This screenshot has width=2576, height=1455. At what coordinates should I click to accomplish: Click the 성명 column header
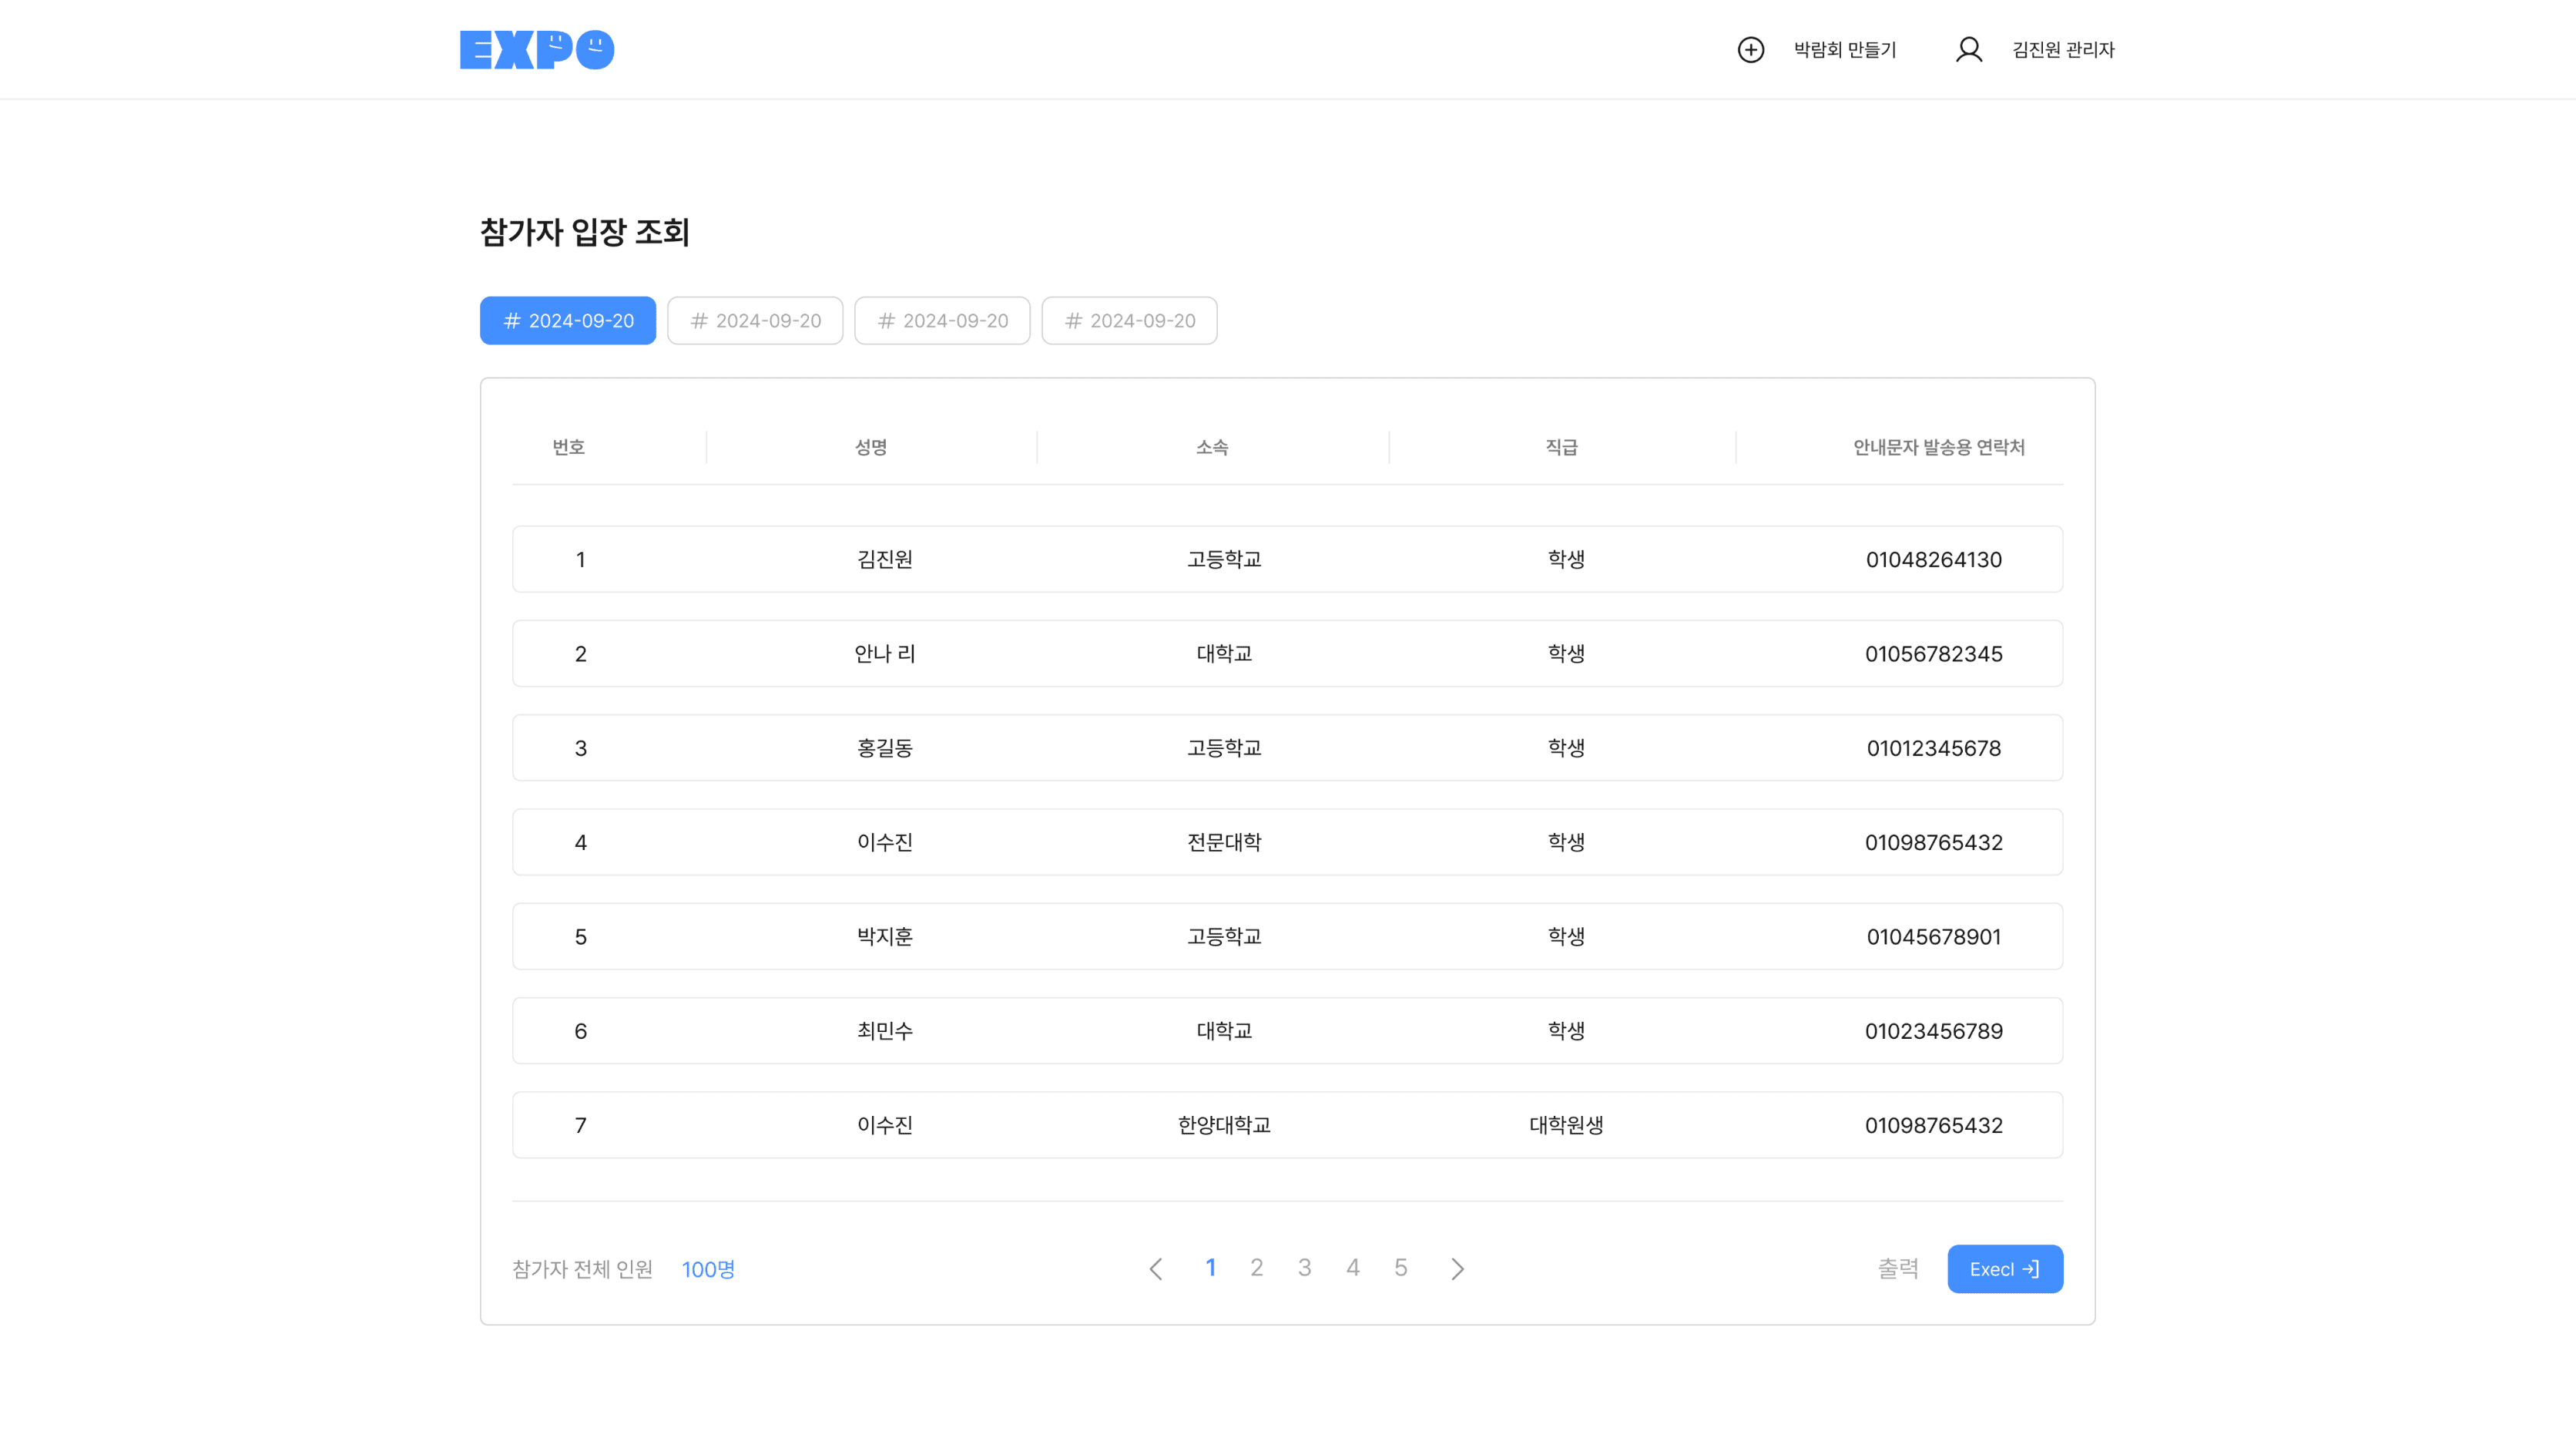coord(870,447)
